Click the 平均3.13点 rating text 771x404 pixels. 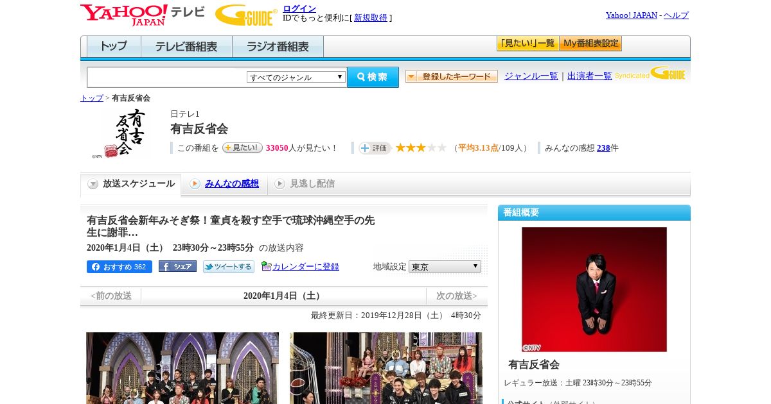tap(478, 148)
